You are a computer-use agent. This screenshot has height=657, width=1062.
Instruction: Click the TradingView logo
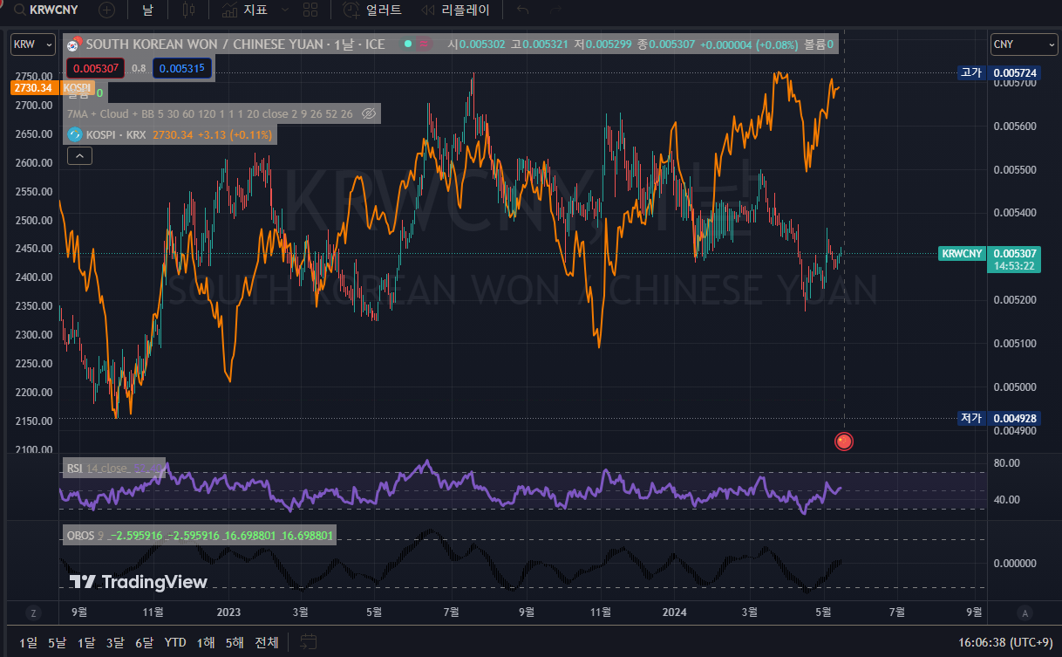[139, 582]
